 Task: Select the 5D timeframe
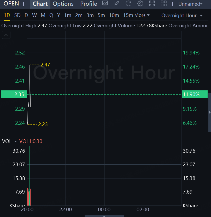click(x=17, y=15)
